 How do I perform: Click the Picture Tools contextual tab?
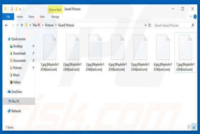[55, 10]
